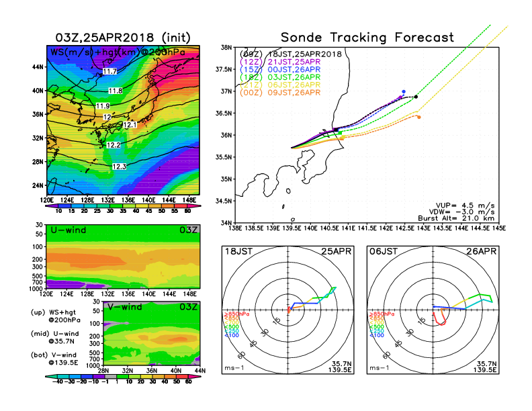Click the '145E' longitude label on track plot

tap(498, 228)
